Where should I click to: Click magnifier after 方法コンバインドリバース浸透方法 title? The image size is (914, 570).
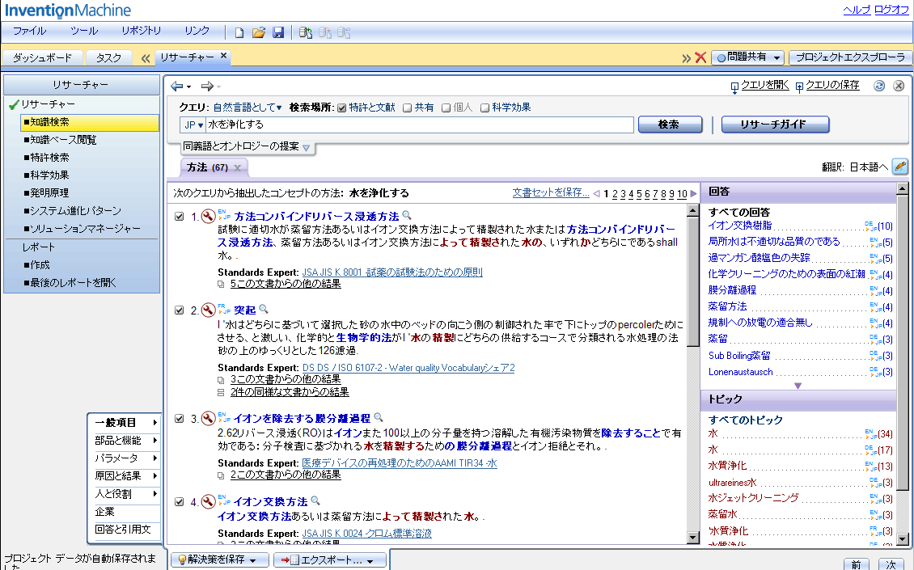(407, 216)
